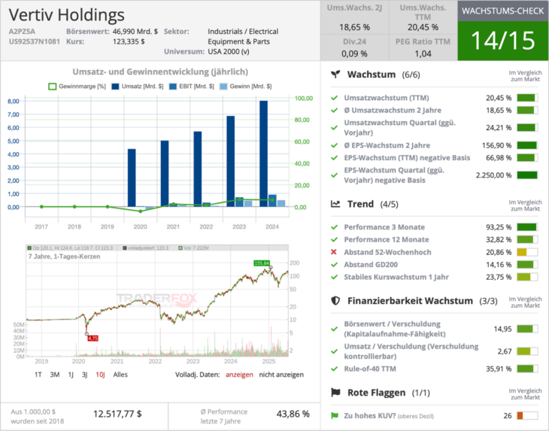Open Umsatzwachstum Quartal (ggü. Vorjahr) metric
Image resolution: width=549 pixels, height=431 pixels.
(399, 127)
